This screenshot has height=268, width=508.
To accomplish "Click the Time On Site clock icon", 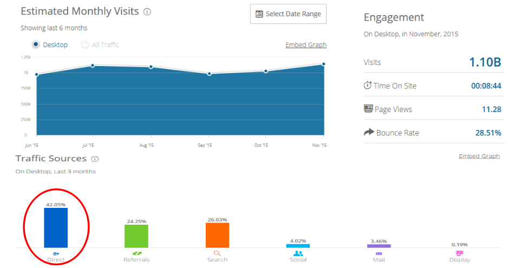I will 368,86.
